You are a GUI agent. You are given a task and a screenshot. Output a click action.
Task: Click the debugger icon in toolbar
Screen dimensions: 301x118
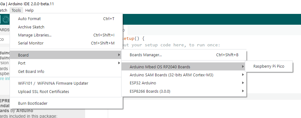6,19
